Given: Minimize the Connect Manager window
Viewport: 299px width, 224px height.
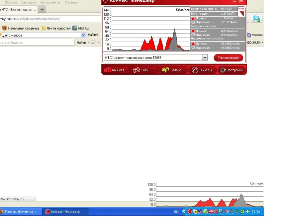Looking at the screenshot, I should (x=235, y=1).
